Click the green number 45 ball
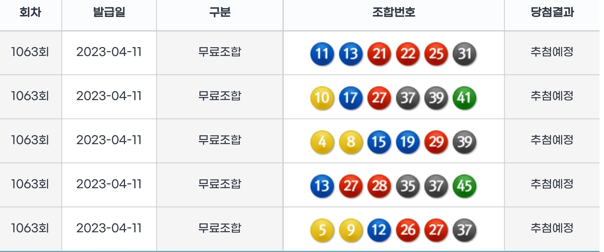604x252 pixels. coord(464,186)
